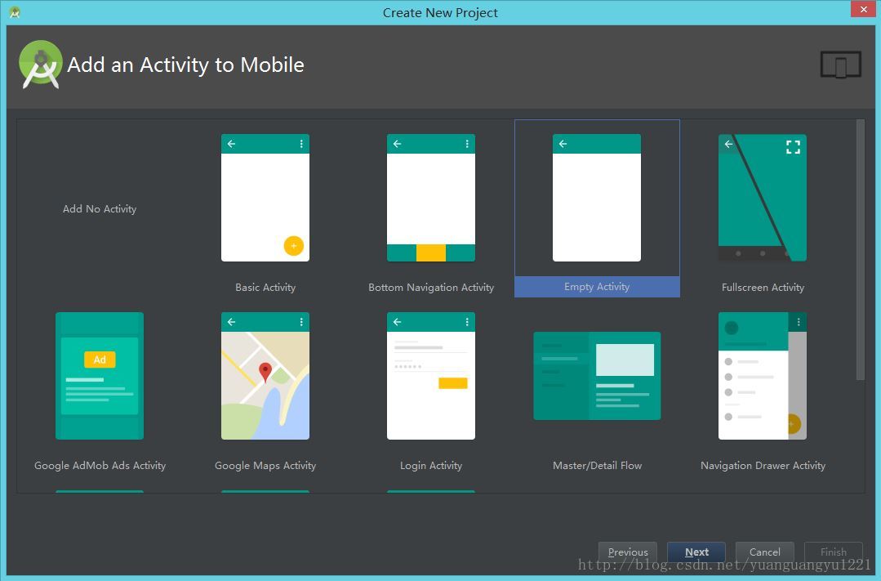Cancel the Create New Project wizard
This screenshot has height=581, width=881.
(x=765, y=552)
